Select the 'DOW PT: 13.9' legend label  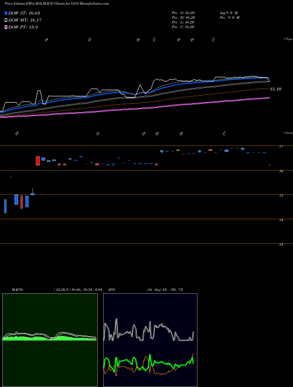pos(23,28)
